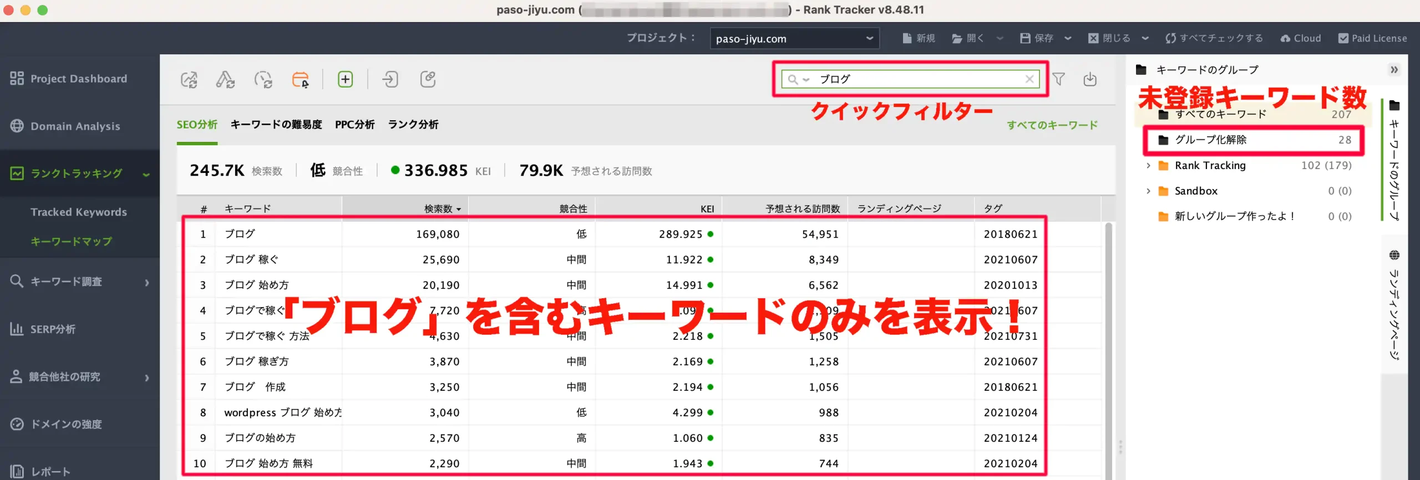
Task: Select キーワードマップ submenu item
Action: [x=71, y=242]
